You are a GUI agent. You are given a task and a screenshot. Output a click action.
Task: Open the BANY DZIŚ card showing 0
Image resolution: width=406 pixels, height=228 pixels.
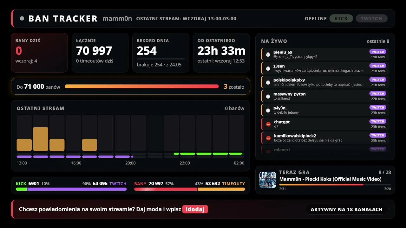[x=39, y=53]
